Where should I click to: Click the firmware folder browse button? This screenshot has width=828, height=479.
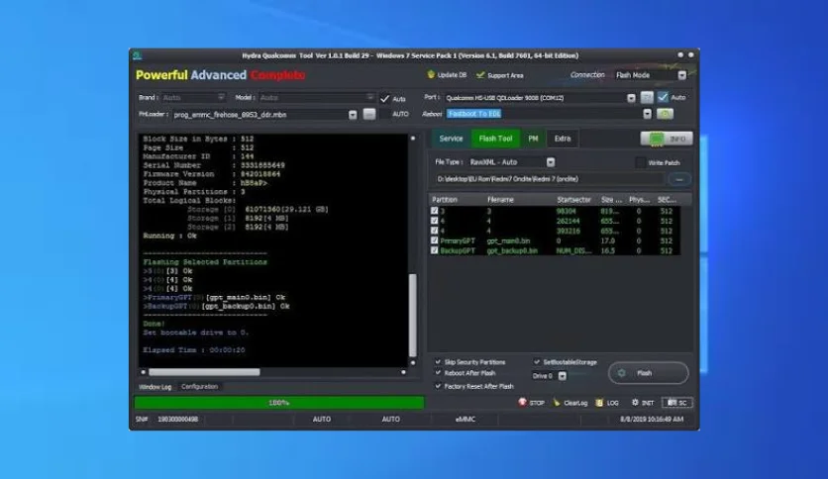pos(679,179)
